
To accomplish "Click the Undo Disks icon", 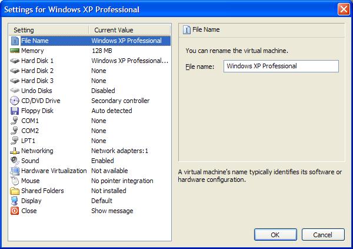I will (15, 91).
